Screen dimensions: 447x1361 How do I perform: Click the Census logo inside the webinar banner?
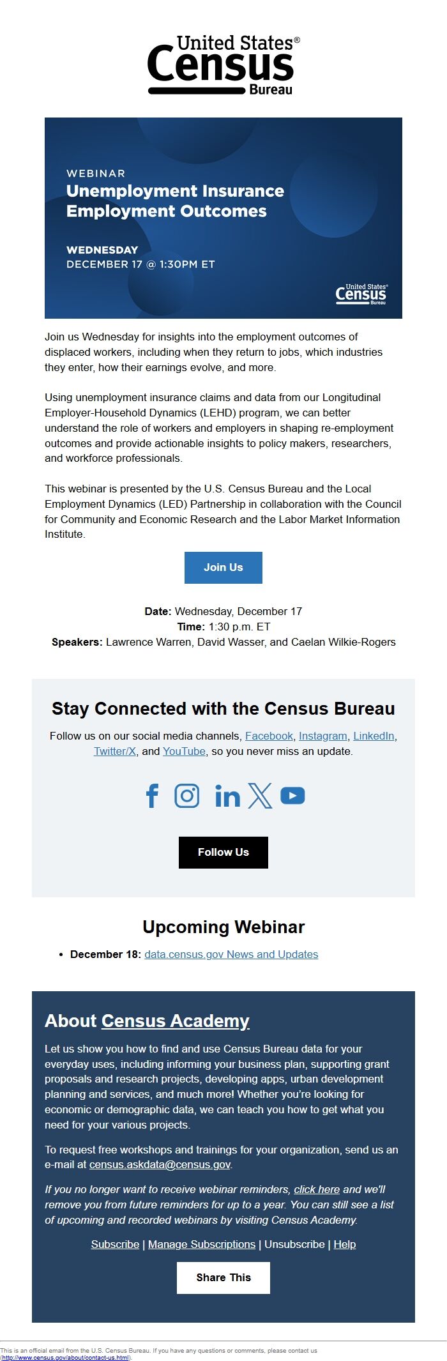click(x=361, y=295)
